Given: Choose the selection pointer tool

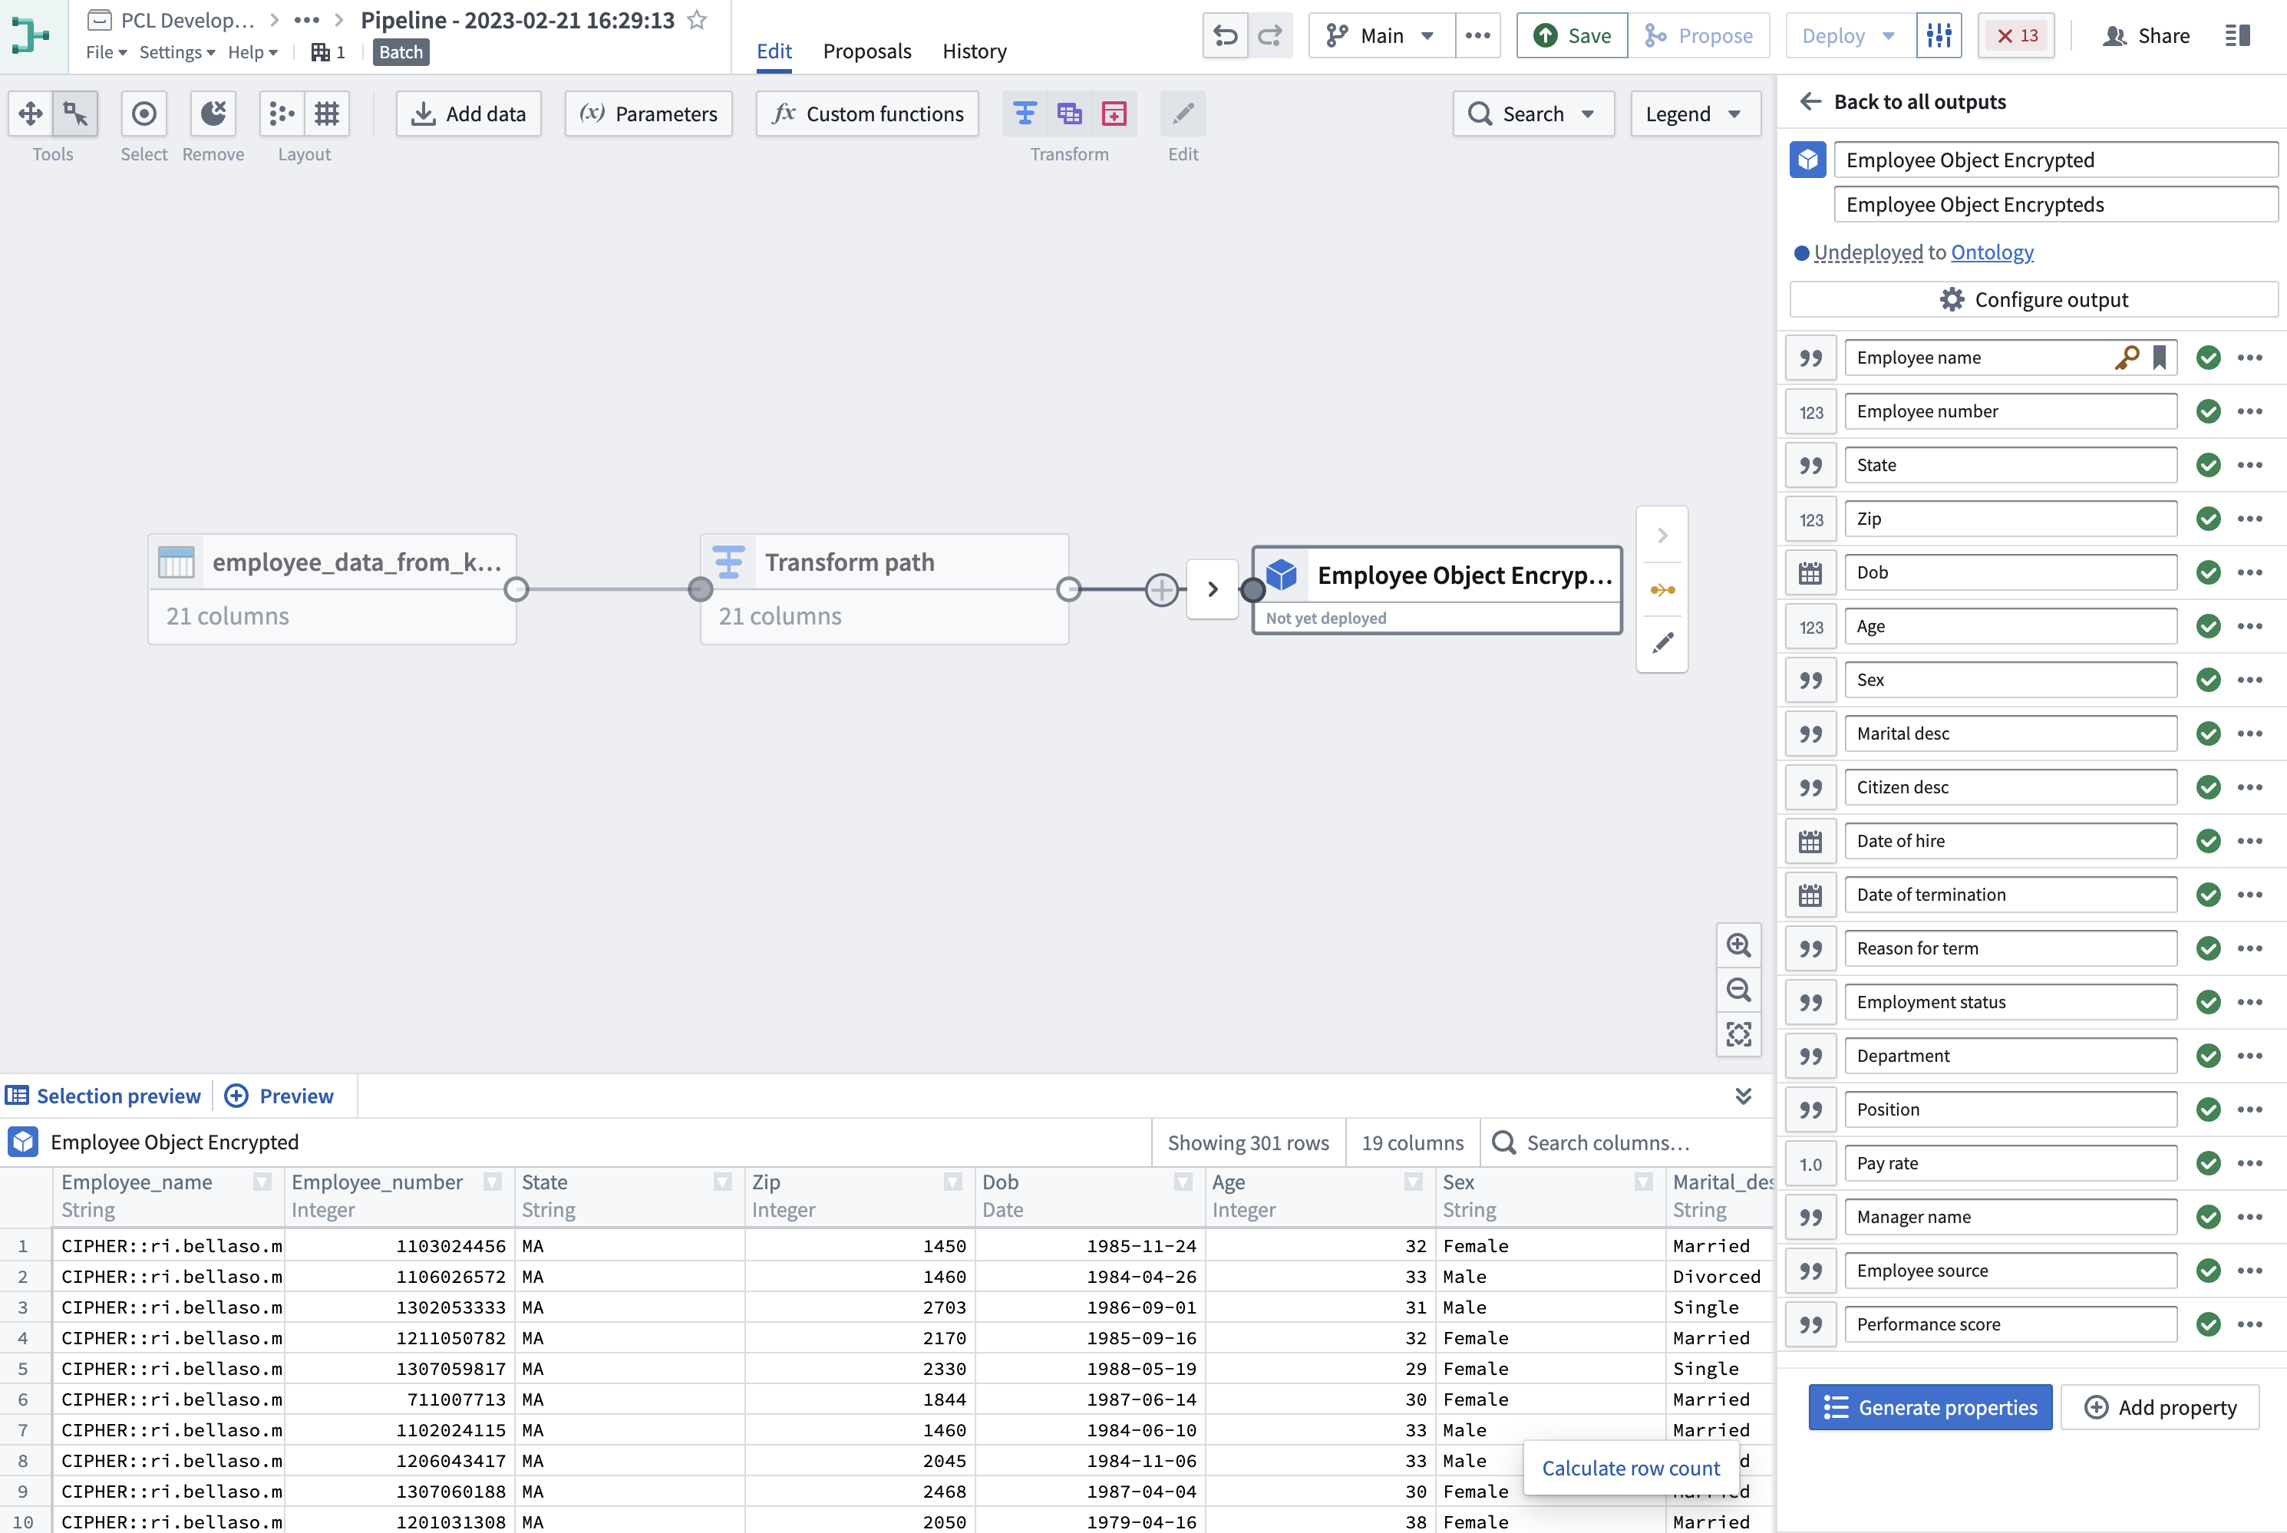Looking at the screenshot, I should (75, 114).
